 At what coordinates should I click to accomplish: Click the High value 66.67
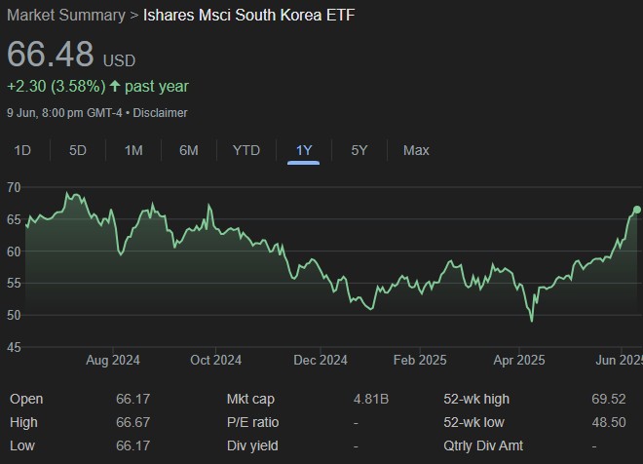point(132,422)
